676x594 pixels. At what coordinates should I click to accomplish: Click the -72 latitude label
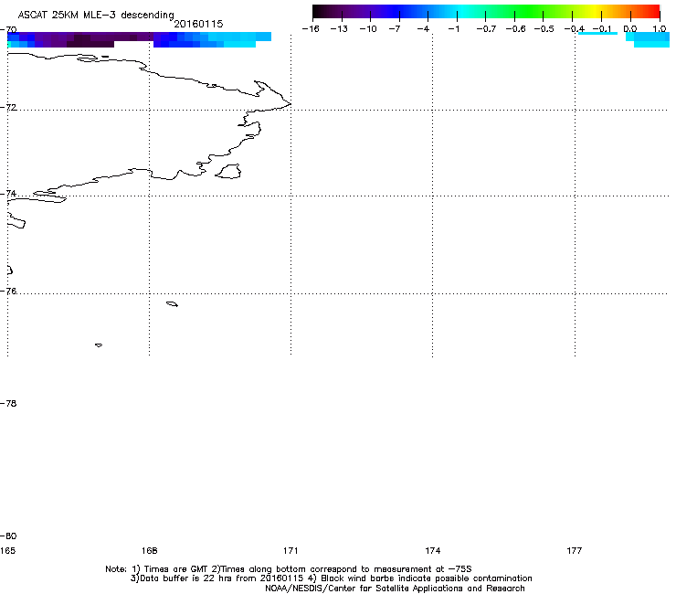[8, 108]
